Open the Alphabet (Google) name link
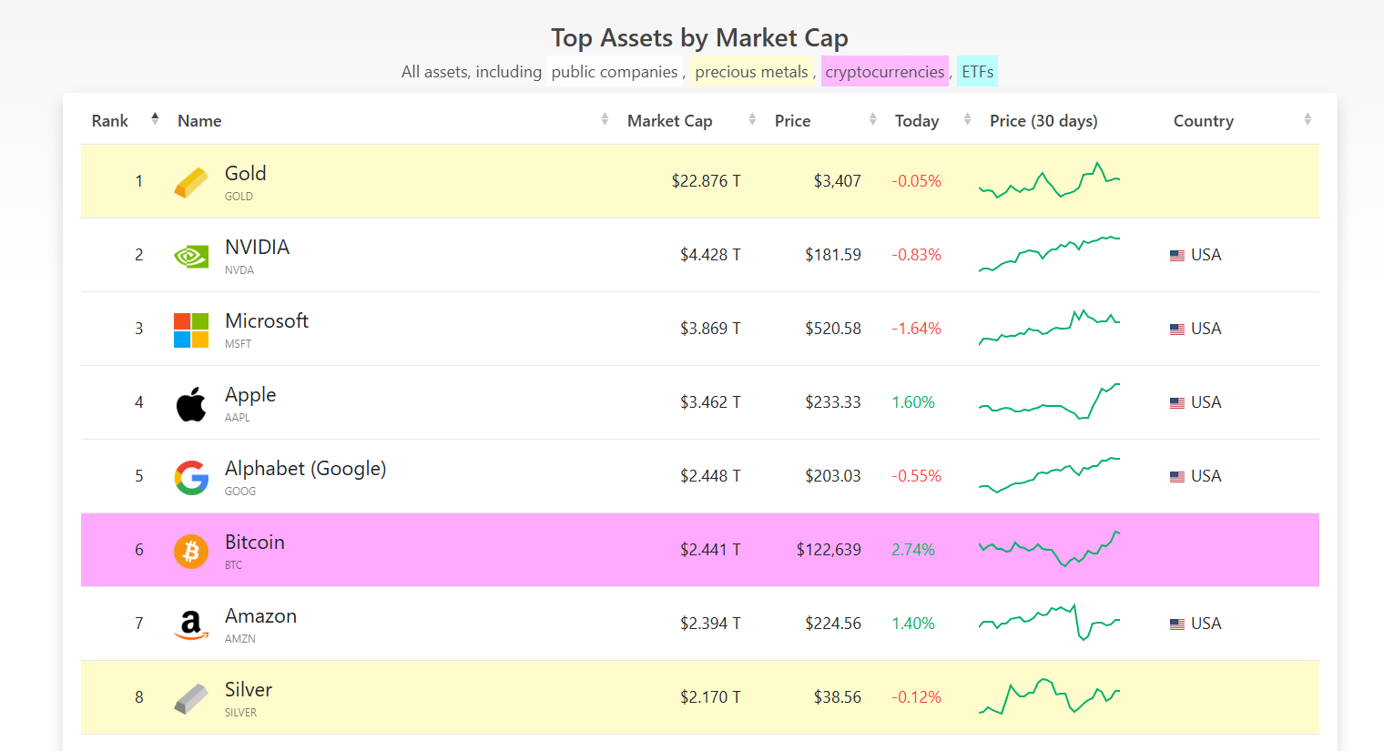The image size is (1384, 751). click(305, 469)
